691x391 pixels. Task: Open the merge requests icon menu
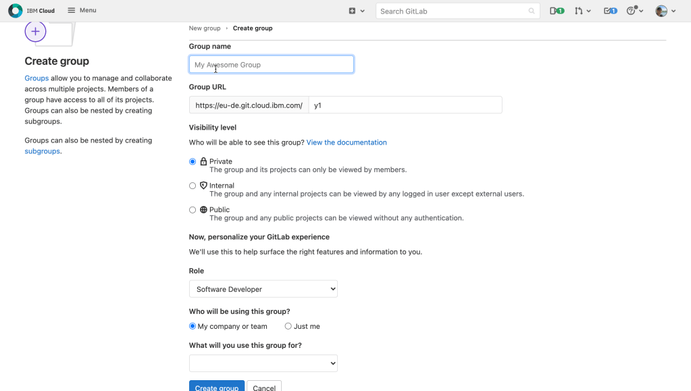pyautogui.click(x=582, y=11)
